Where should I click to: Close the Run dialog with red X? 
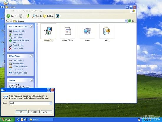[52, 90]
